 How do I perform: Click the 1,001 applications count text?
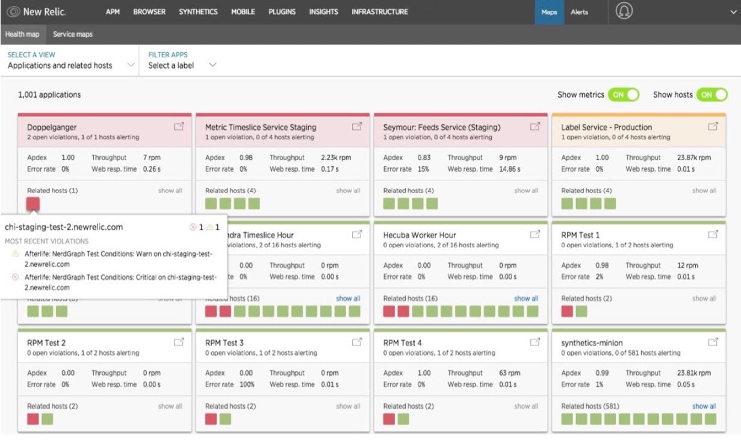coord(49,95)
